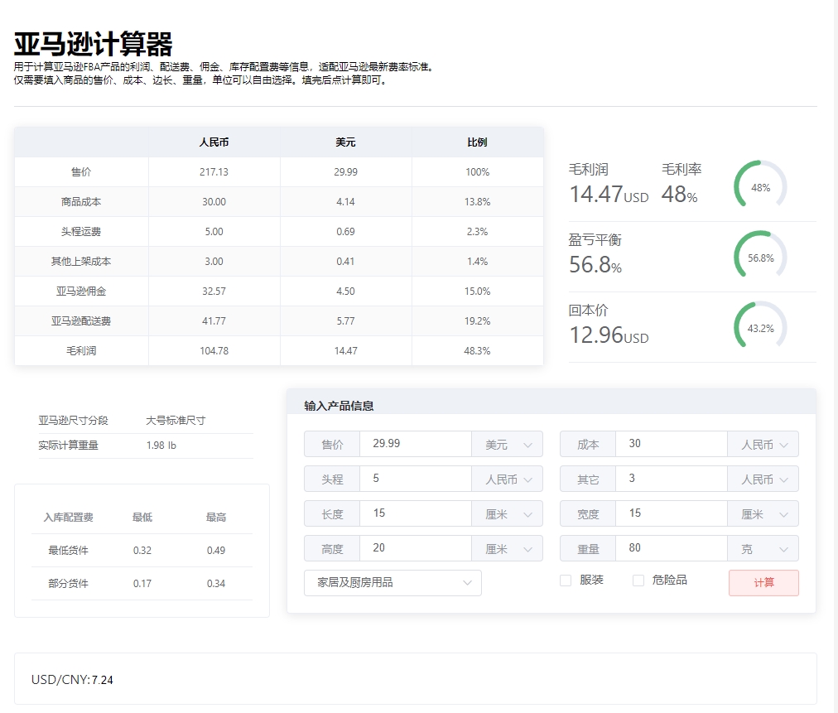This screenshot has height=713, width=838.
Task: Click the 2.3% ratio cell
Action: click(477, 232)
